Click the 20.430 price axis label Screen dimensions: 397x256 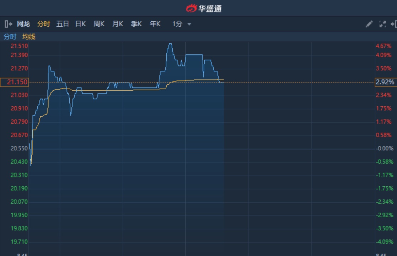pos(19,162)
